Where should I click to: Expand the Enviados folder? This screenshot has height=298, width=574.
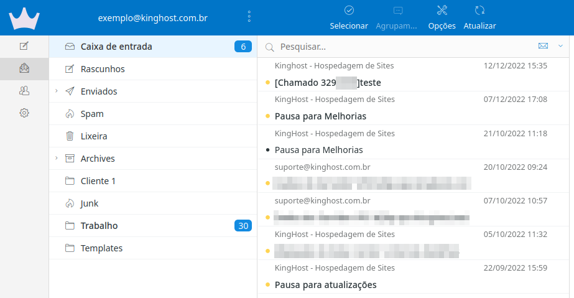click(x=57, y=91)
